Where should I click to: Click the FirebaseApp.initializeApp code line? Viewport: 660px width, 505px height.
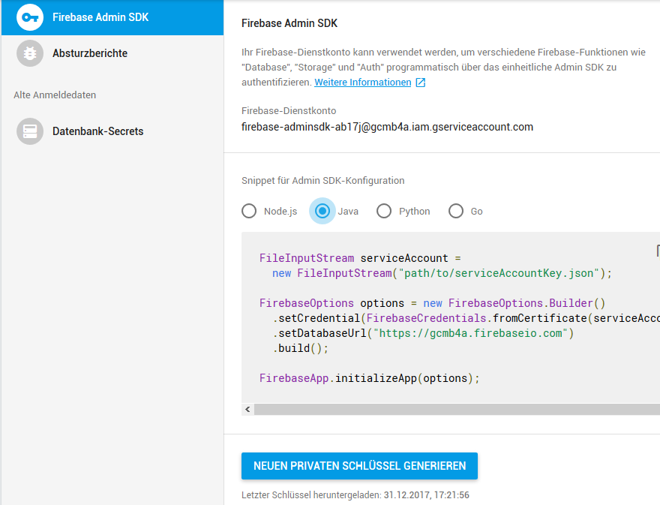tap(369, 378)
